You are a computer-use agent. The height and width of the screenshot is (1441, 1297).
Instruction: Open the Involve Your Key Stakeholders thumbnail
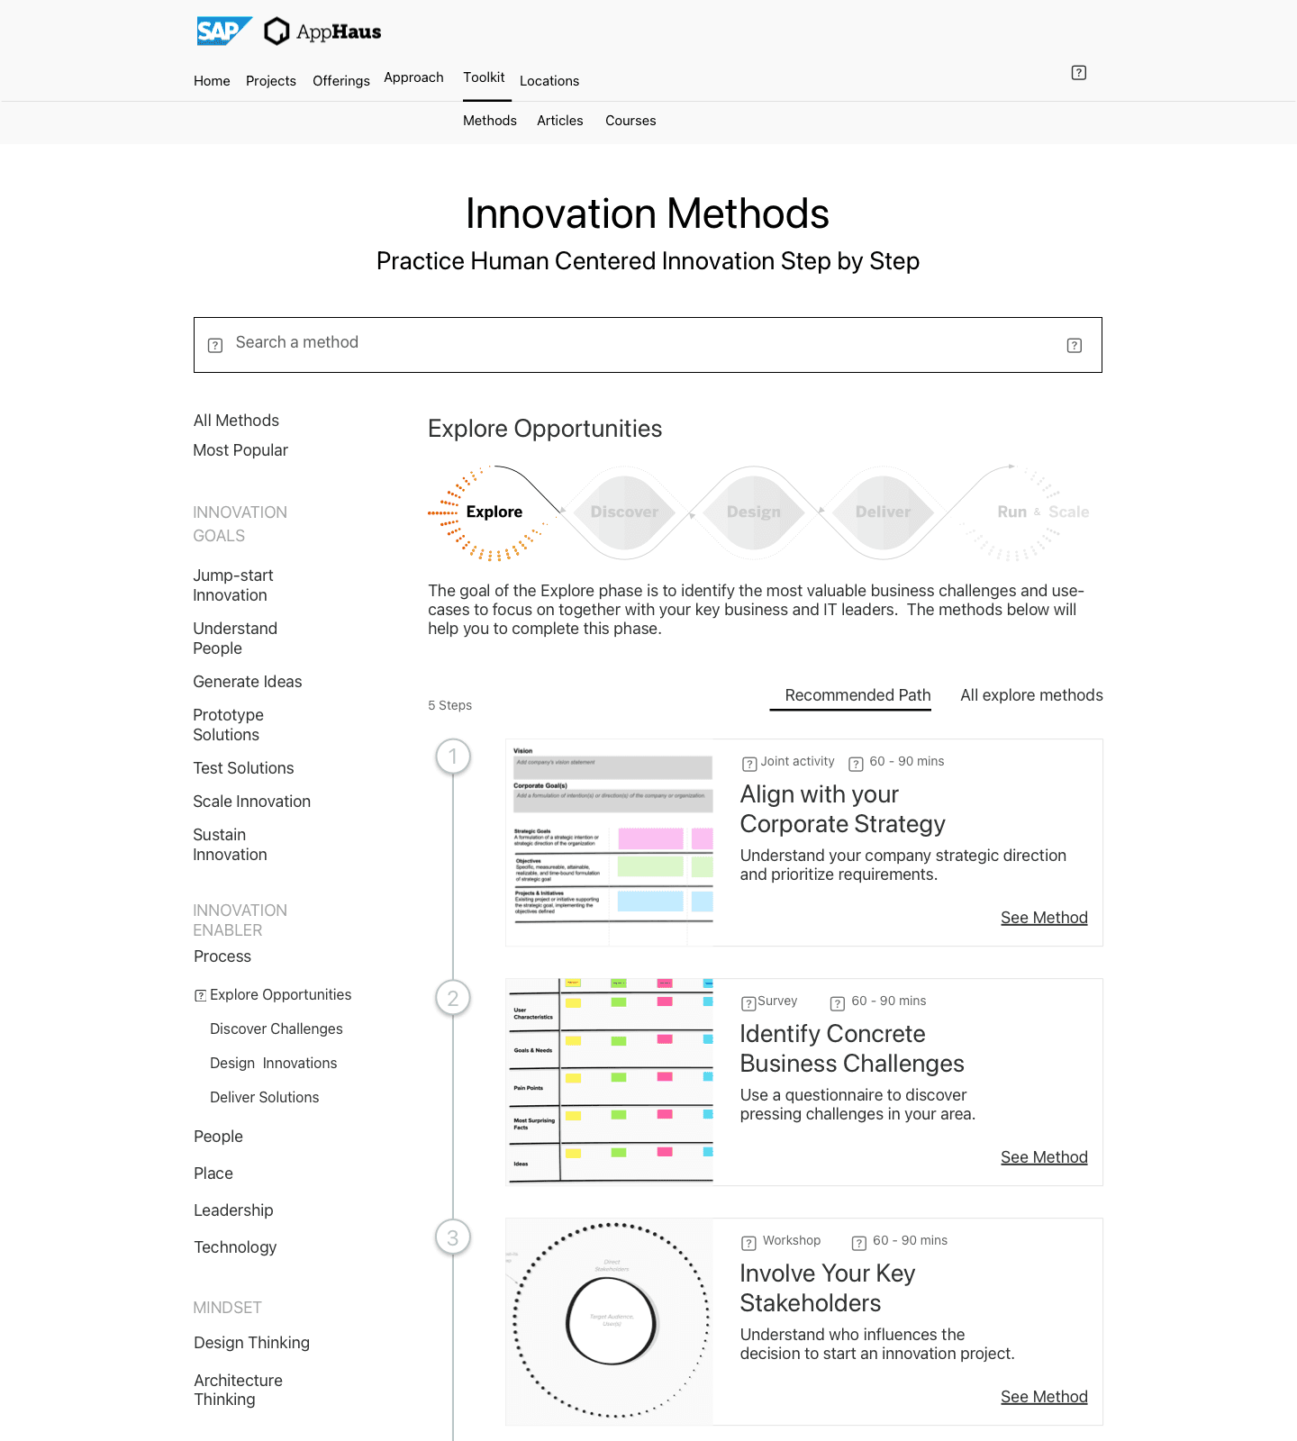pyautogui.click(x=610, y=1321)
